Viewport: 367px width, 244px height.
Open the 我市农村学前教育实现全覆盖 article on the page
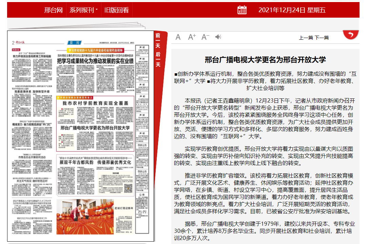click(95, 103)
